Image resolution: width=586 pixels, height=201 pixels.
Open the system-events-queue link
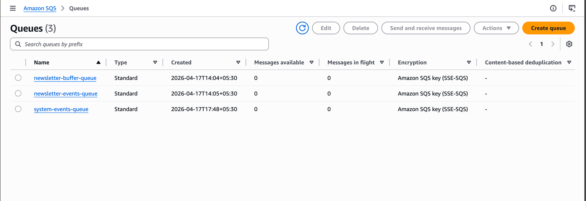61,109
